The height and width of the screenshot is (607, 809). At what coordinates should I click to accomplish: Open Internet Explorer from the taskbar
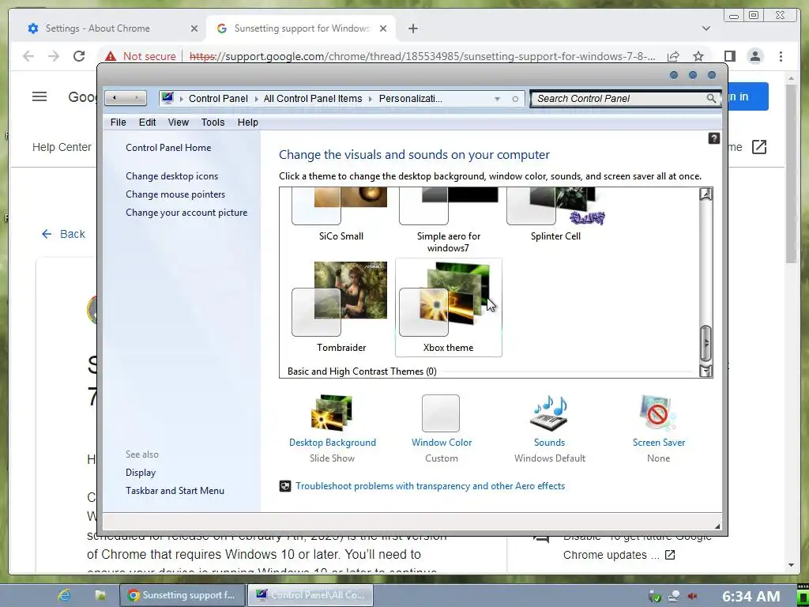coord(64,595)
